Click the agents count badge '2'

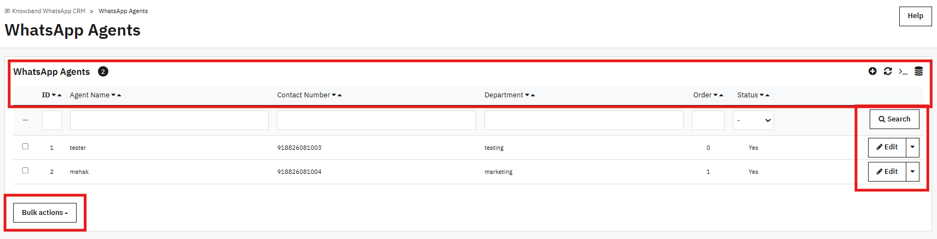pyautogui.click(x=103, y=72)
